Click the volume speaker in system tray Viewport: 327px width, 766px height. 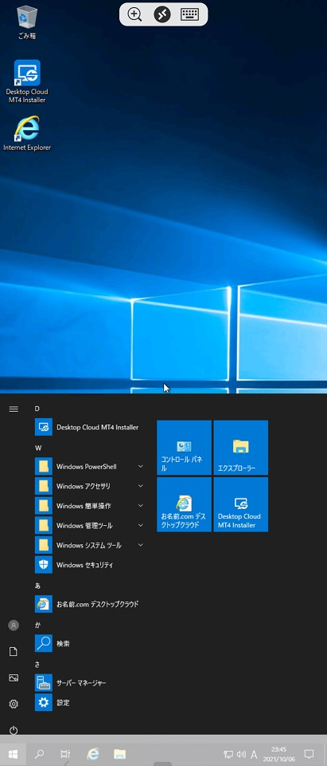click(241, 755)
